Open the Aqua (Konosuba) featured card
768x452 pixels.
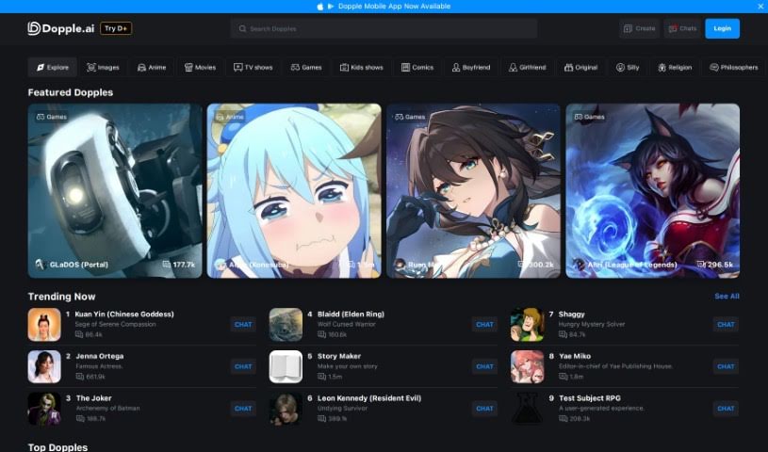coord(294,190)
